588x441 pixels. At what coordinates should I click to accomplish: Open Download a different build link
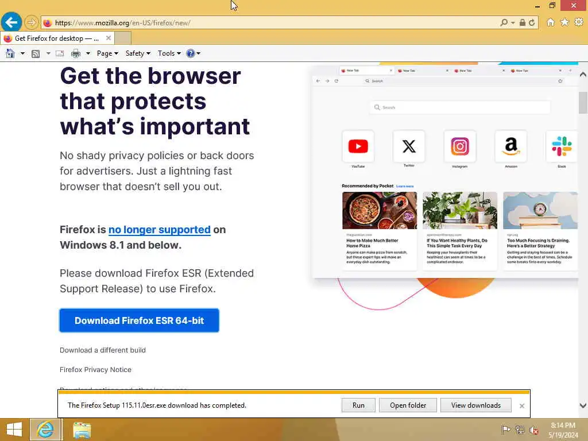(103, 350)
